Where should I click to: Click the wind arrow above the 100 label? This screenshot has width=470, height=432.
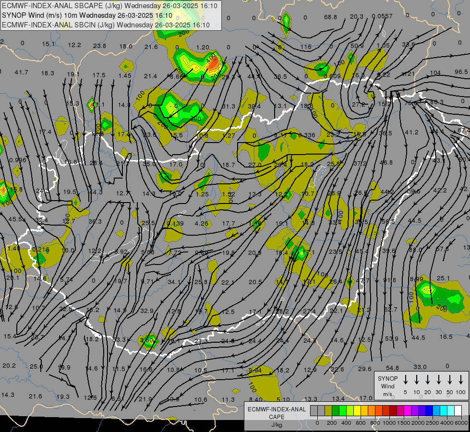[x=461, y=380]
